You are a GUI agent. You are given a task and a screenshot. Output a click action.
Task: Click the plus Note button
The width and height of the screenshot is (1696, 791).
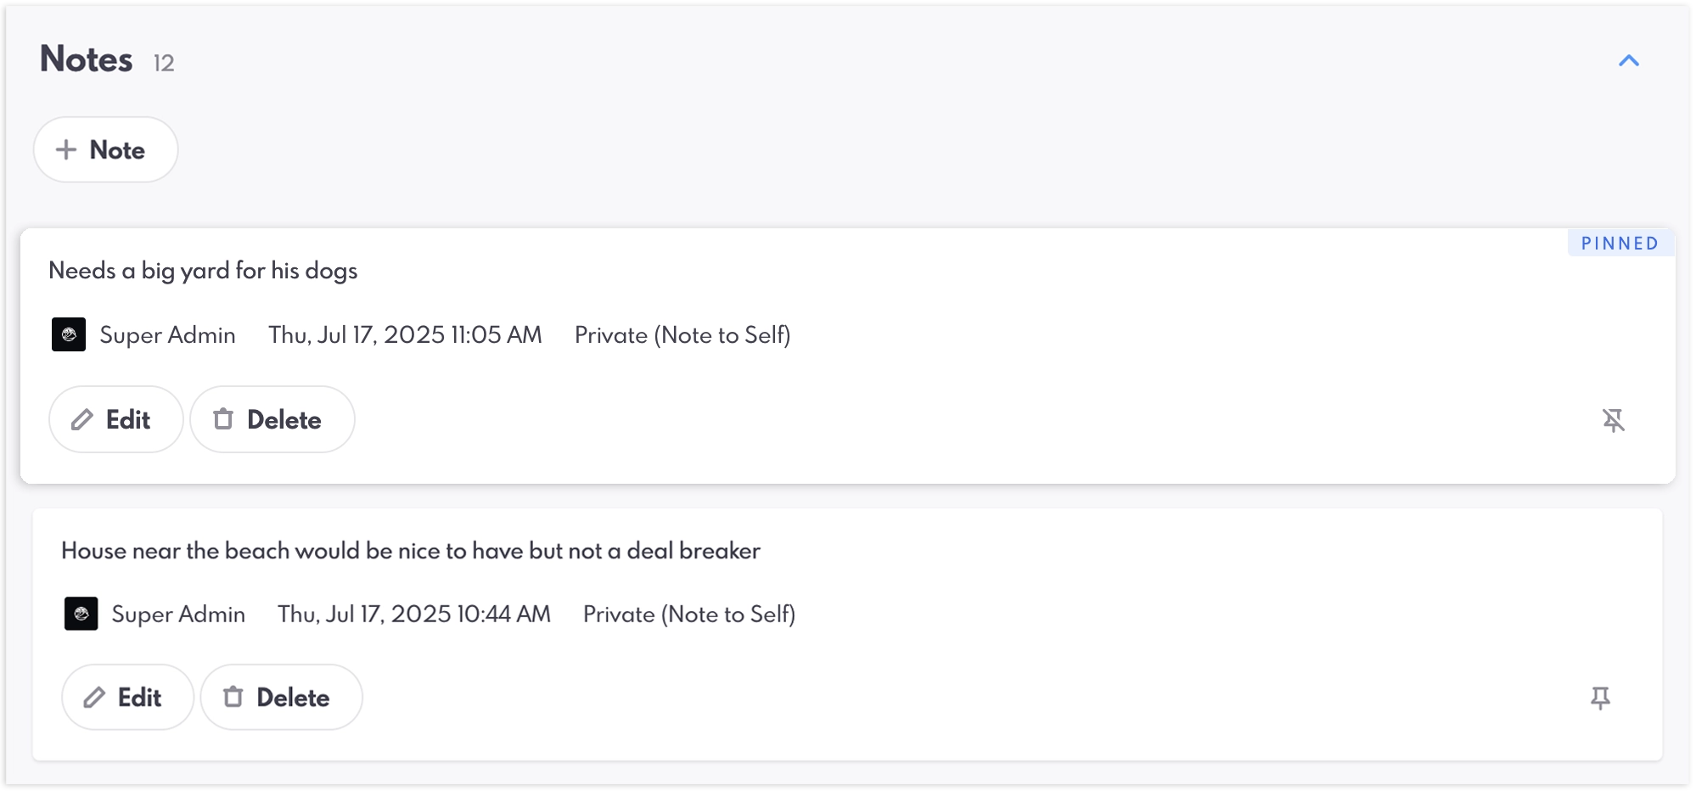click(x=105, y=150)
